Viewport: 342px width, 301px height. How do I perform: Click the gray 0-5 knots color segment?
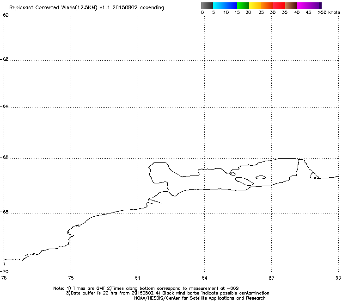click(x=207, y=6)
